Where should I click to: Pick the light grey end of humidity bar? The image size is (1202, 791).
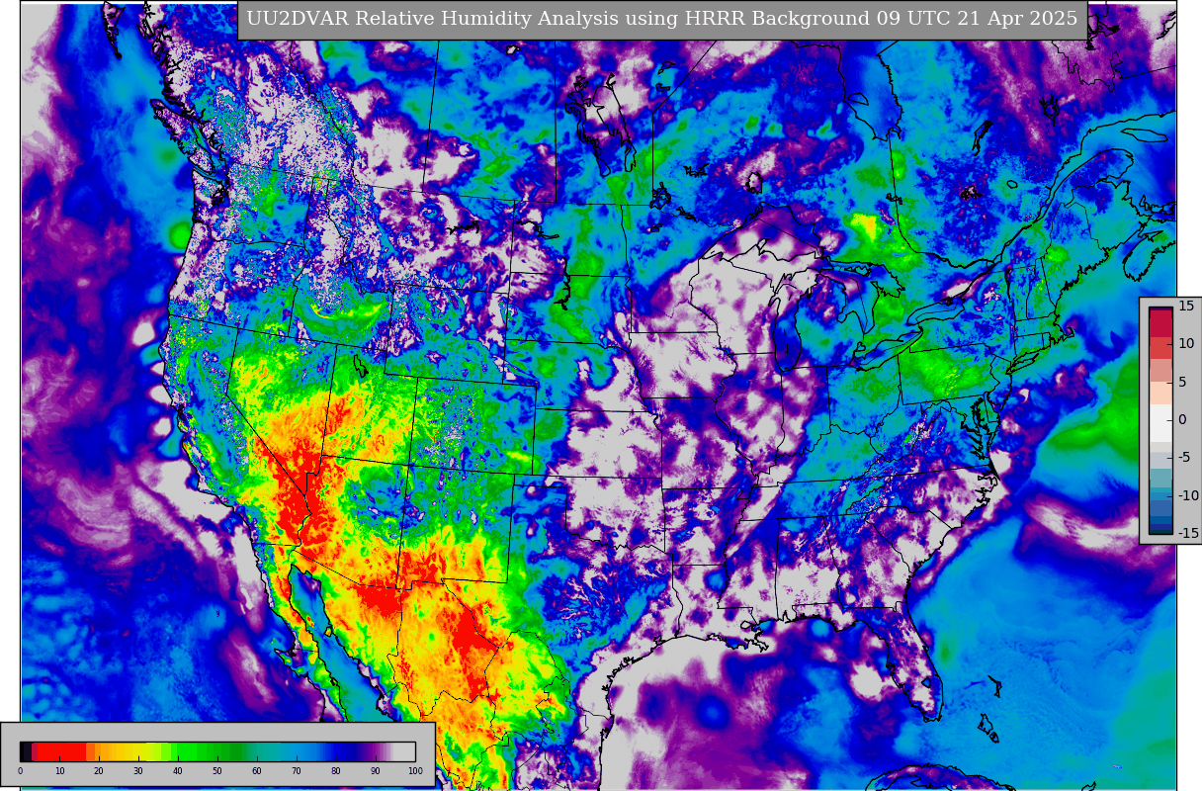(405, 751)
